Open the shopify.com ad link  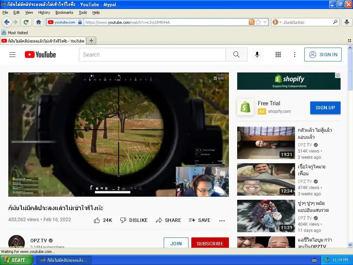point(279,111)
